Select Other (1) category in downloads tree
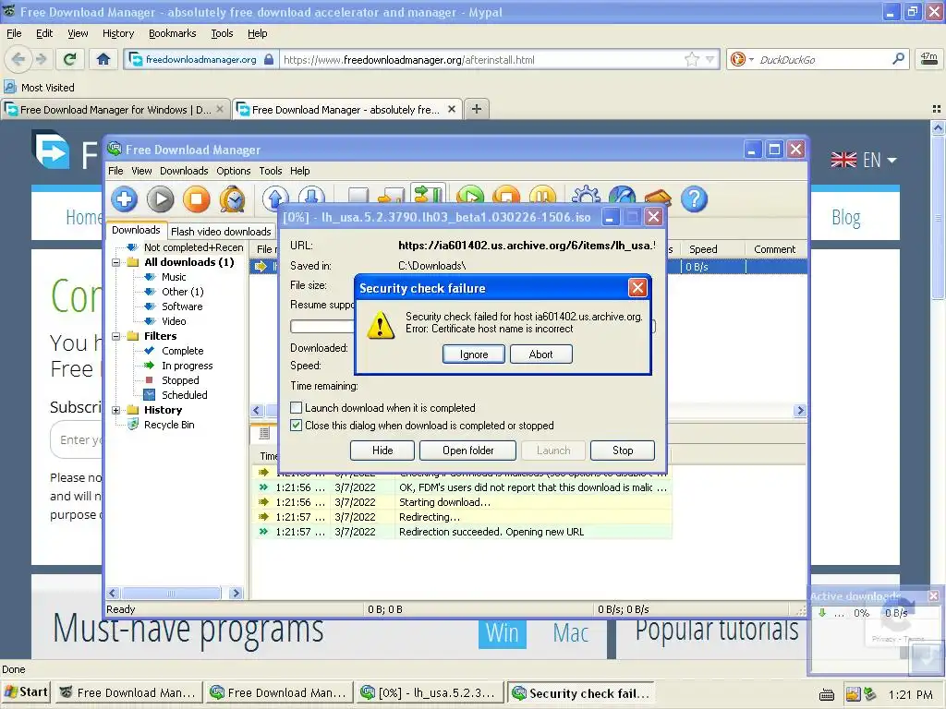Viewport: 946px width, 709px height. coord(182,292)
